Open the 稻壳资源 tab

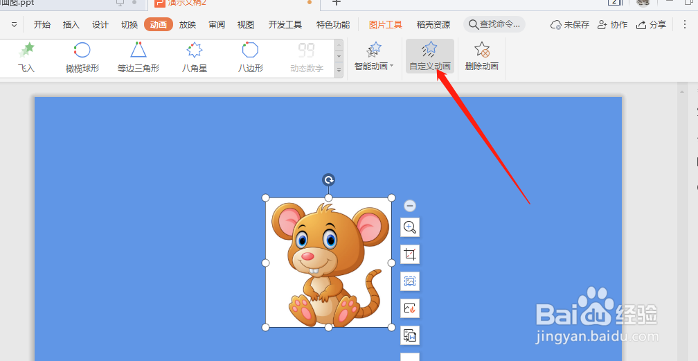433,24
